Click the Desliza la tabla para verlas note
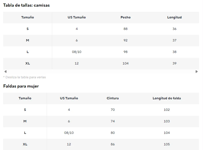The width and height of the screenshot is (203, 150). [x=25, y=77]
